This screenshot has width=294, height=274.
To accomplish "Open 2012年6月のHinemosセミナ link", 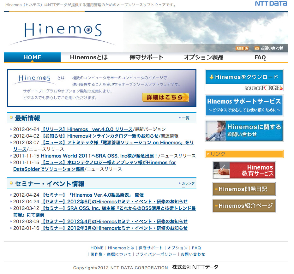I will click(114, 201).
